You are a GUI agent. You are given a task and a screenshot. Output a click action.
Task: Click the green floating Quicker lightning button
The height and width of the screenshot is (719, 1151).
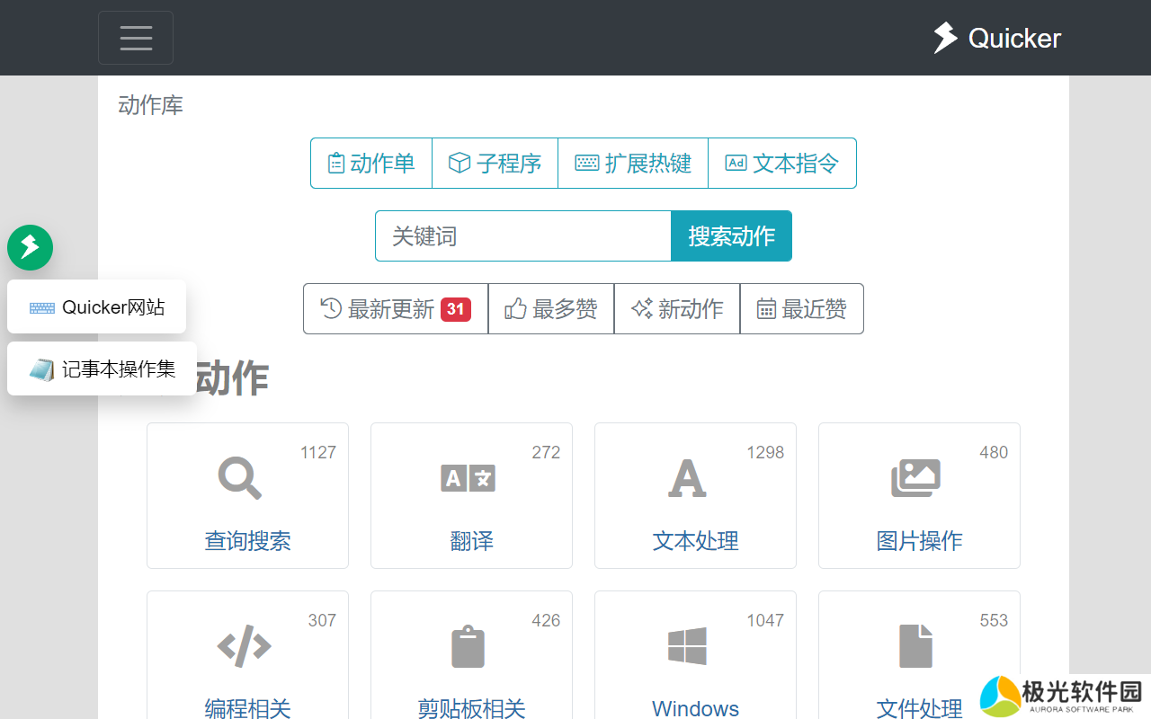point(30,247)
